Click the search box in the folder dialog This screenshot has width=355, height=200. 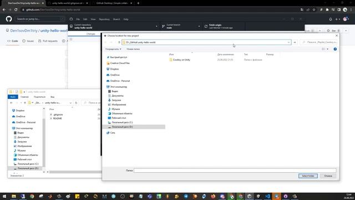click(319, 42)
